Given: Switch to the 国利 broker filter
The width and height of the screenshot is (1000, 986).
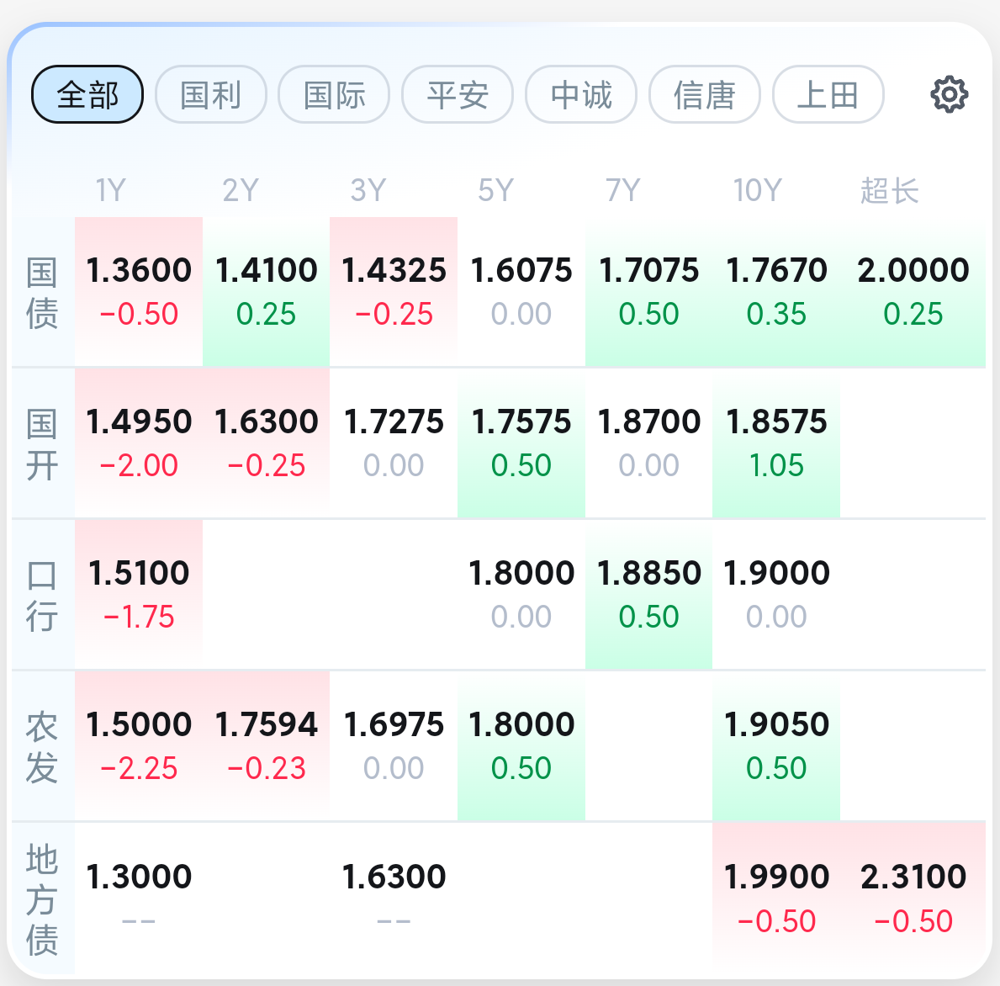Looking at the screenshot, I should point(211,94).
